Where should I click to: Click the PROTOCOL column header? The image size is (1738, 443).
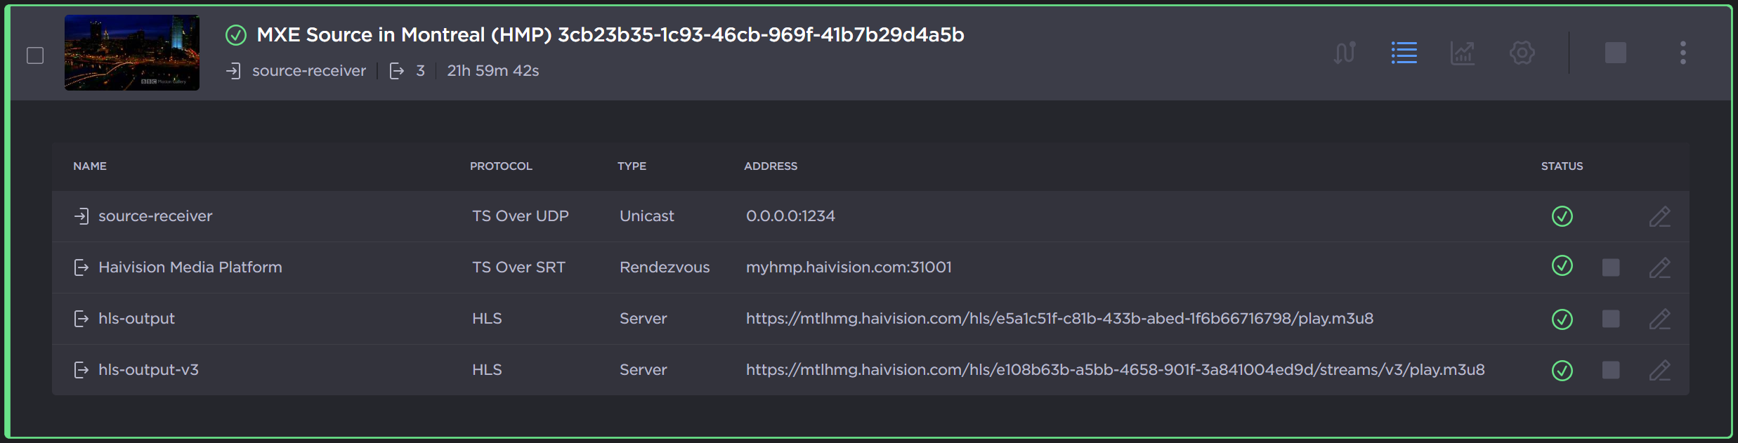501,166
